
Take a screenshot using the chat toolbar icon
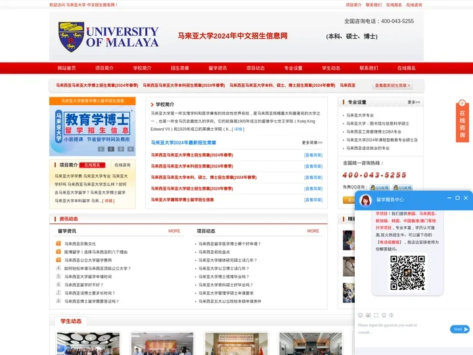[376, 315]
